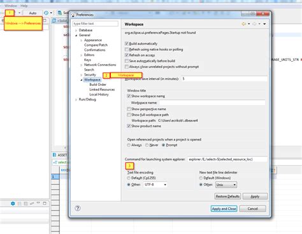The height and width of the screenshot is (234, 302).
Task: Select row 1 header in results grid
Action: click(x=55, y=177)
